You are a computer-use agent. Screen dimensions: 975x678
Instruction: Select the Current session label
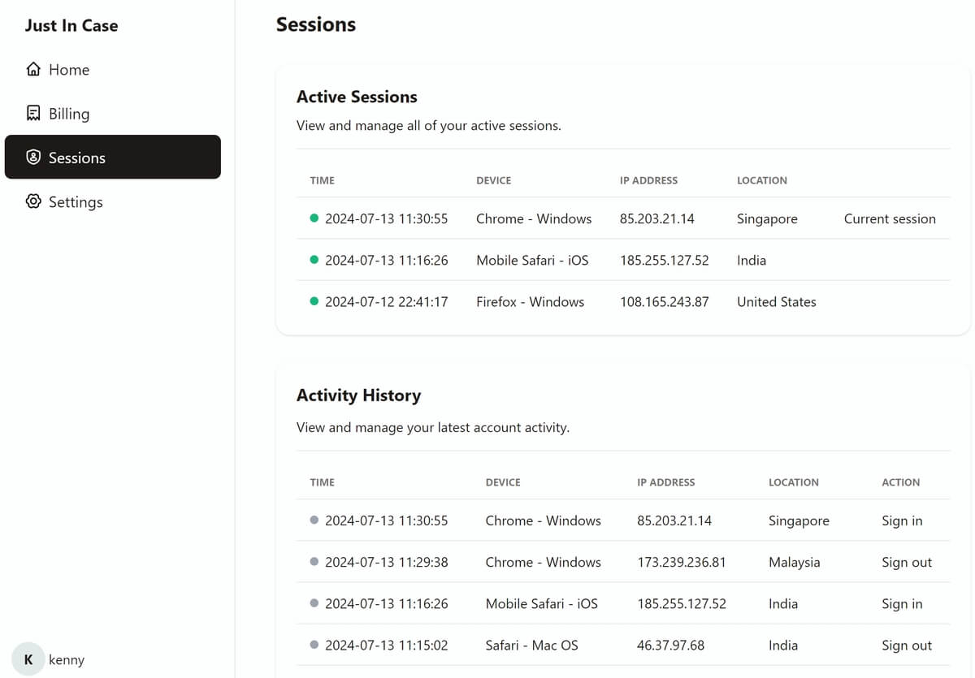890,218
